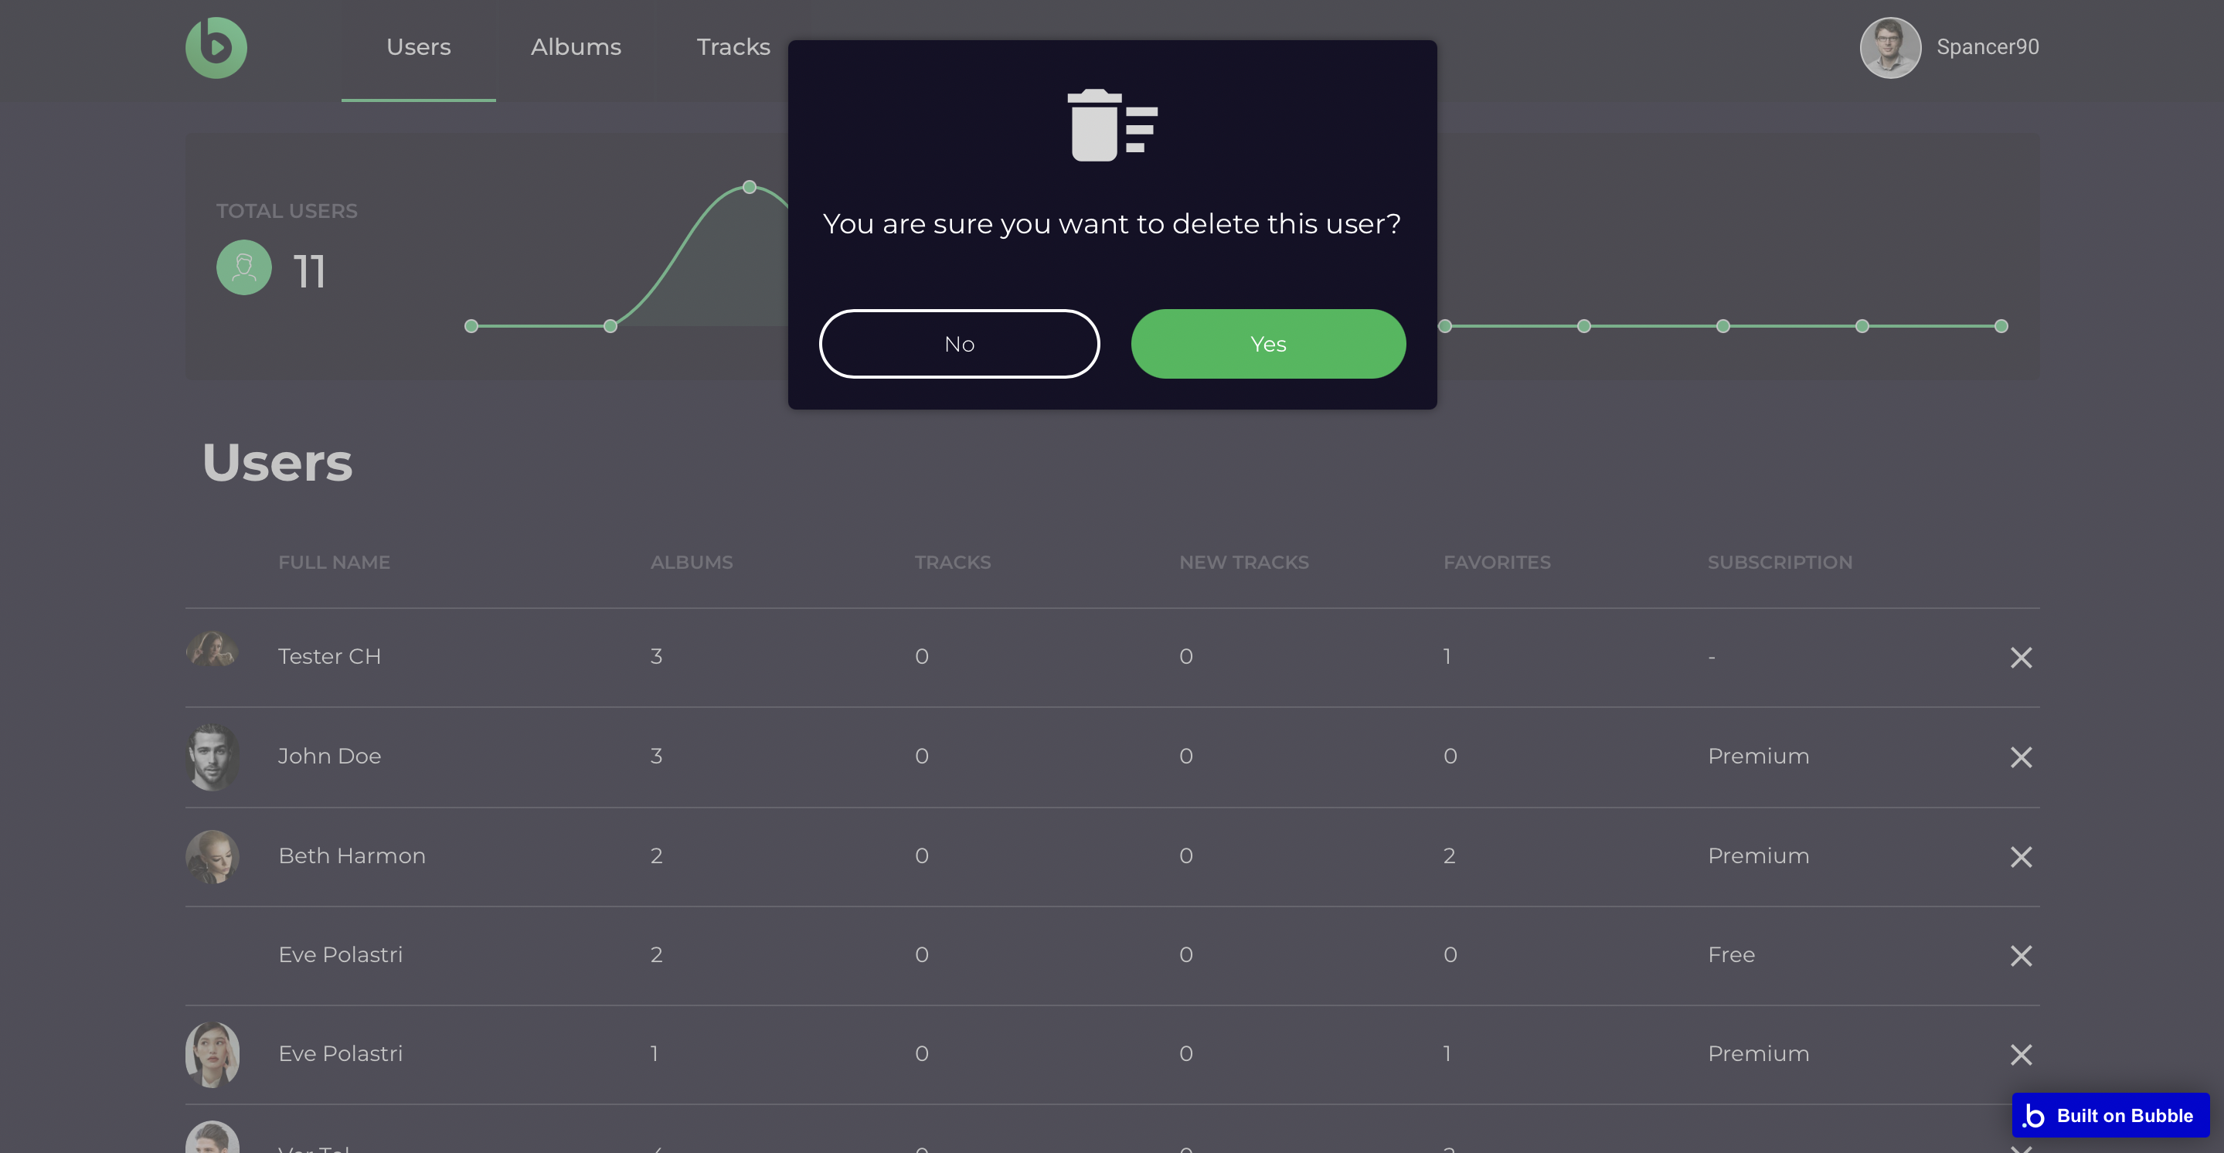This screenshot has height=1153, width=2224.
Task: Remove John Doe using the X icon
Action: click(2020, 757)
